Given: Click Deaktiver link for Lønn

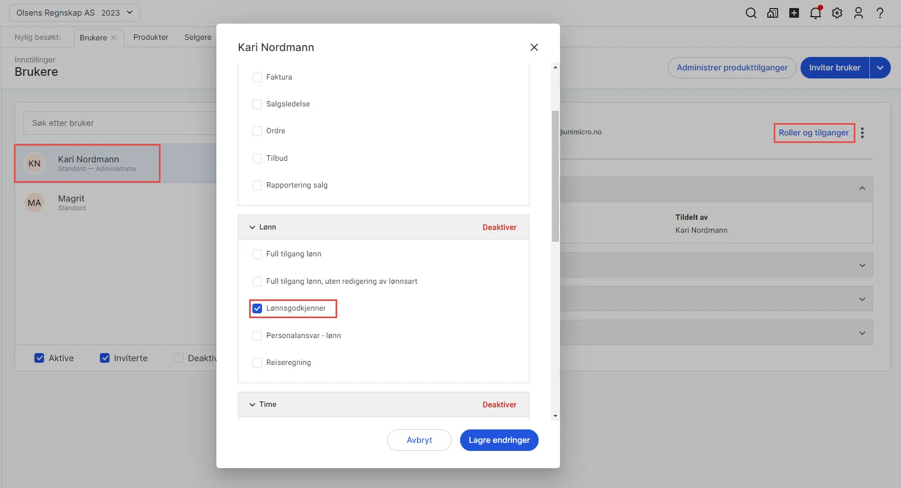Looking at the screenshot, I should tap(499, 227).
